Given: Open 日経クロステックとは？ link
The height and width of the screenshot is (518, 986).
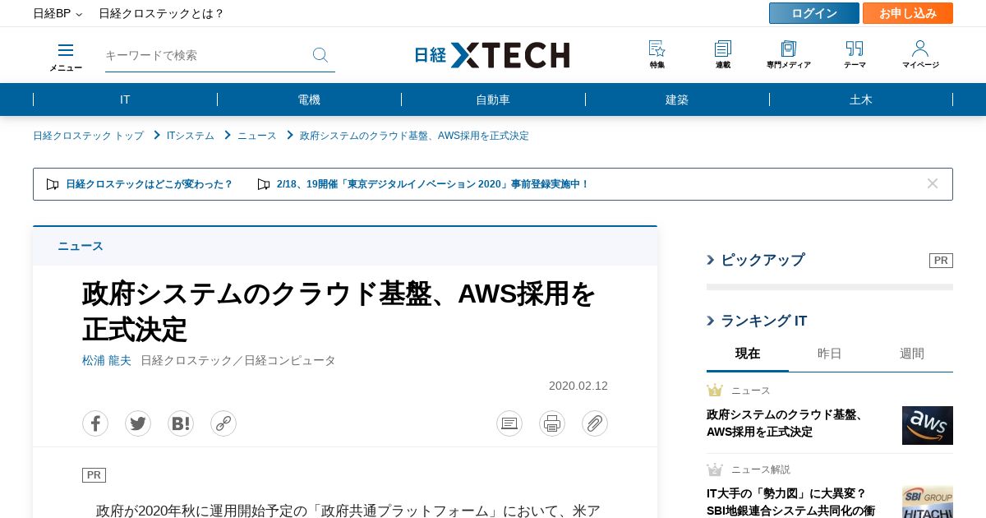Looking at the screenshot, I should (161, 13).
